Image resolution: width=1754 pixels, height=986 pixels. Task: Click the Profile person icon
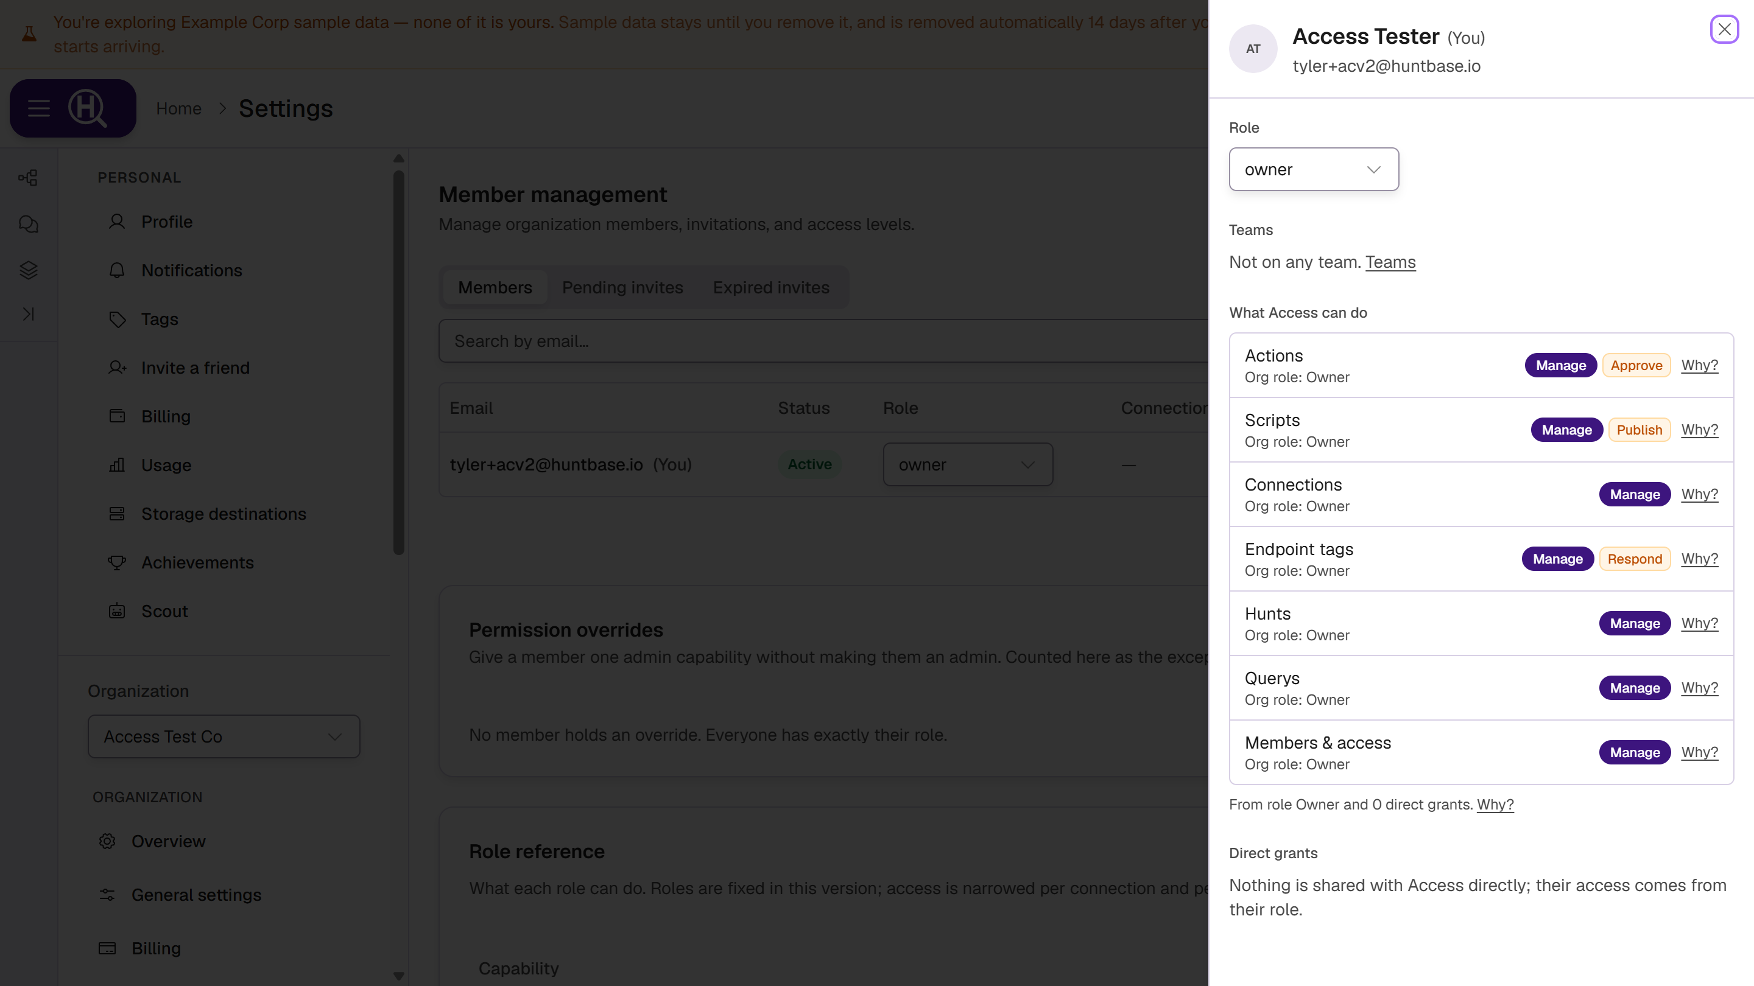click(x=117, y=221)
